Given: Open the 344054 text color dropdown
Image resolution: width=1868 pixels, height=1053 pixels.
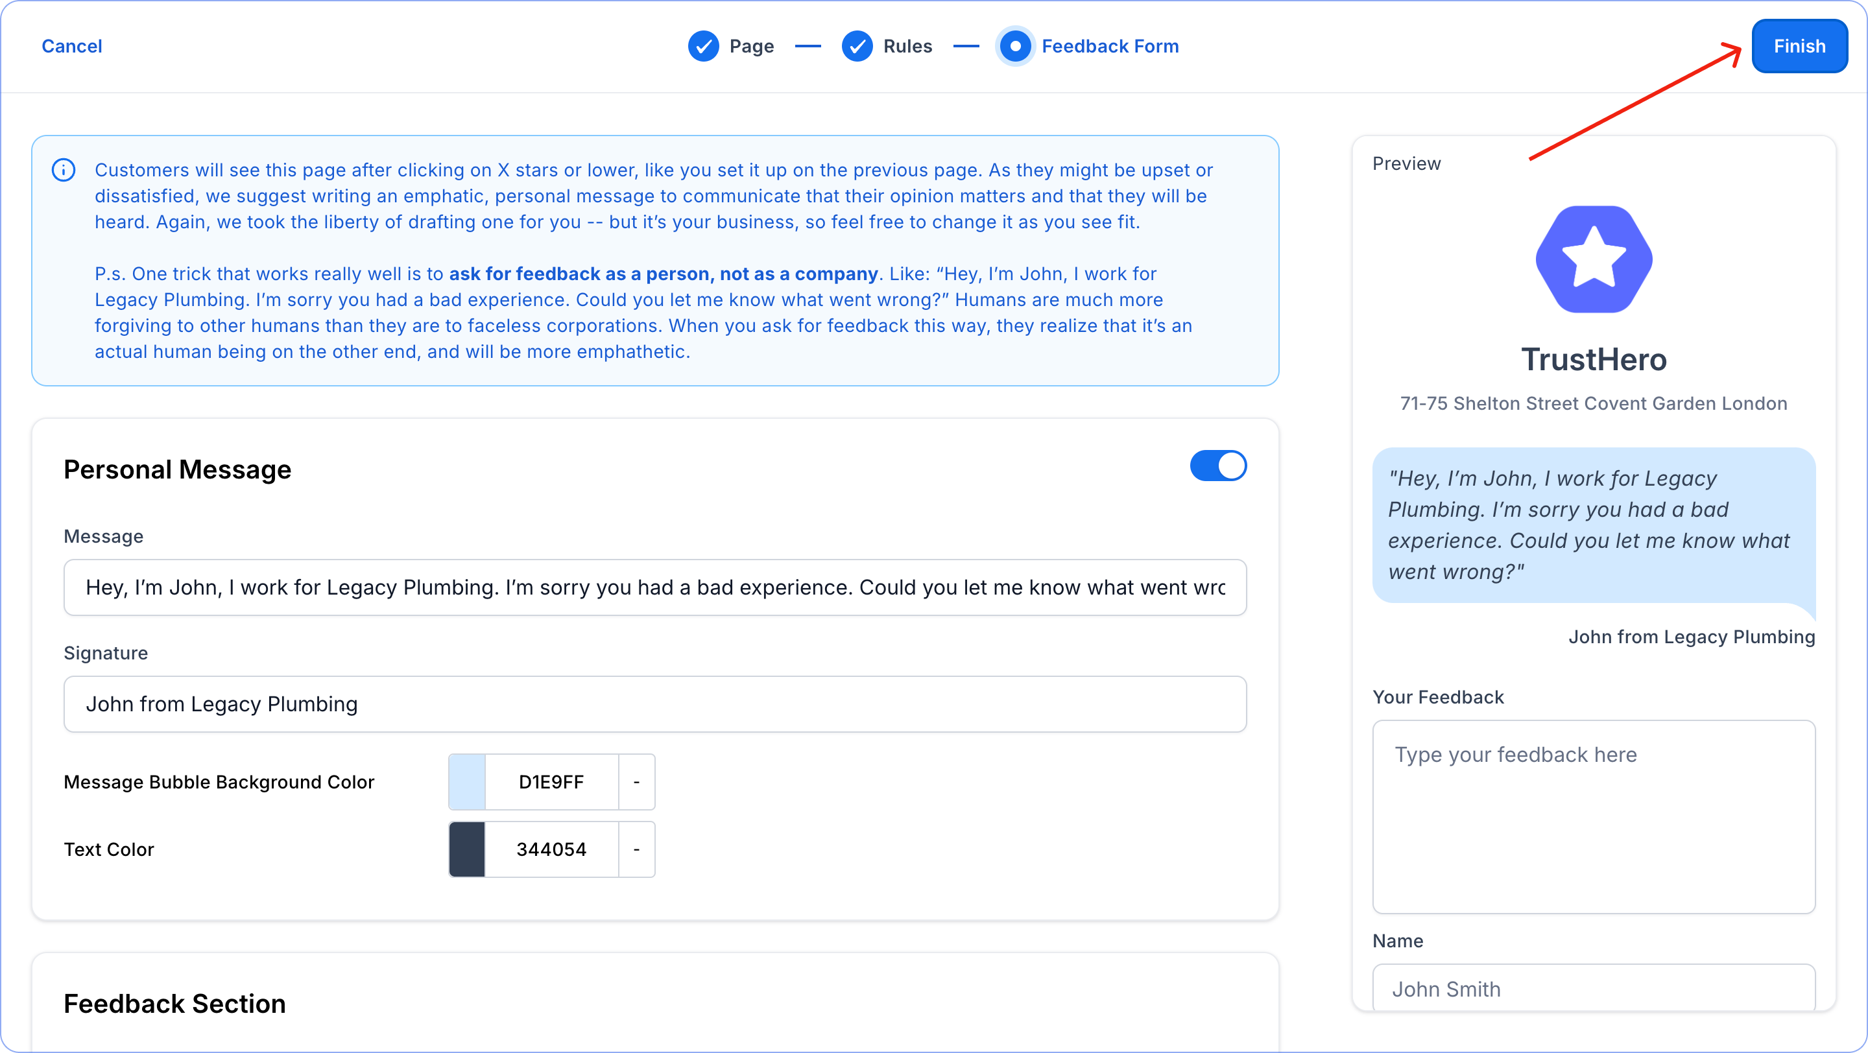Looking at the screenshot, I should (x=636, y=849).
